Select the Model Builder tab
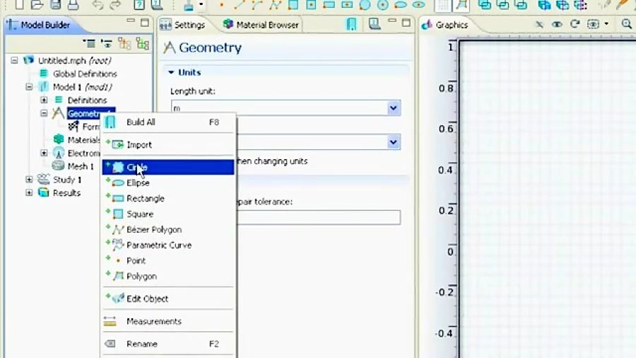The height and width of the screenshot is (358, 636). pos(39,25)
